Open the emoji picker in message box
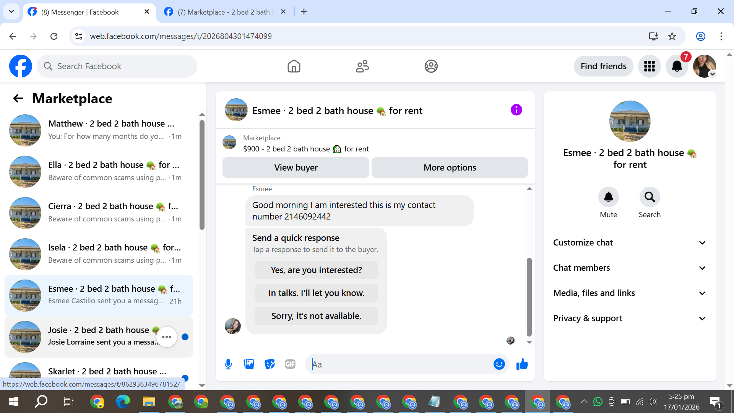 pos(499,364)
